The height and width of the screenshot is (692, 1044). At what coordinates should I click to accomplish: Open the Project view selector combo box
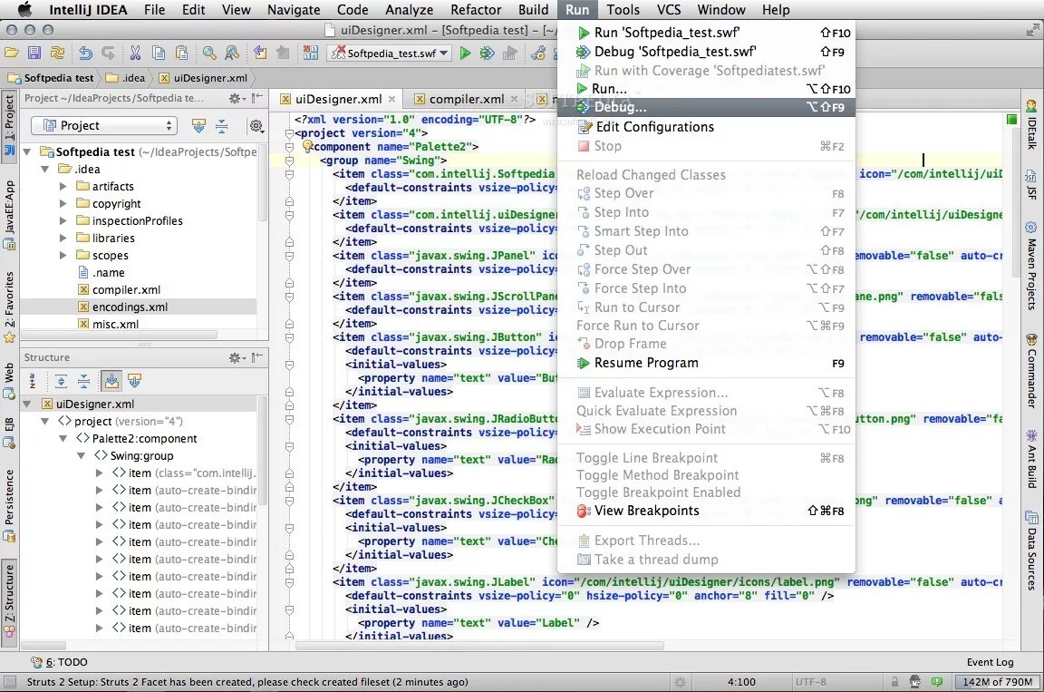pos(104,125)
